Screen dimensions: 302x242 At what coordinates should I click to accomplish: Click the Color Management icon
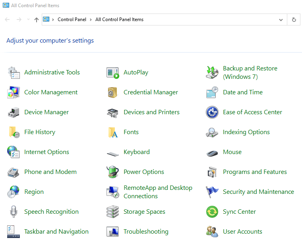(x=14, y=92)
